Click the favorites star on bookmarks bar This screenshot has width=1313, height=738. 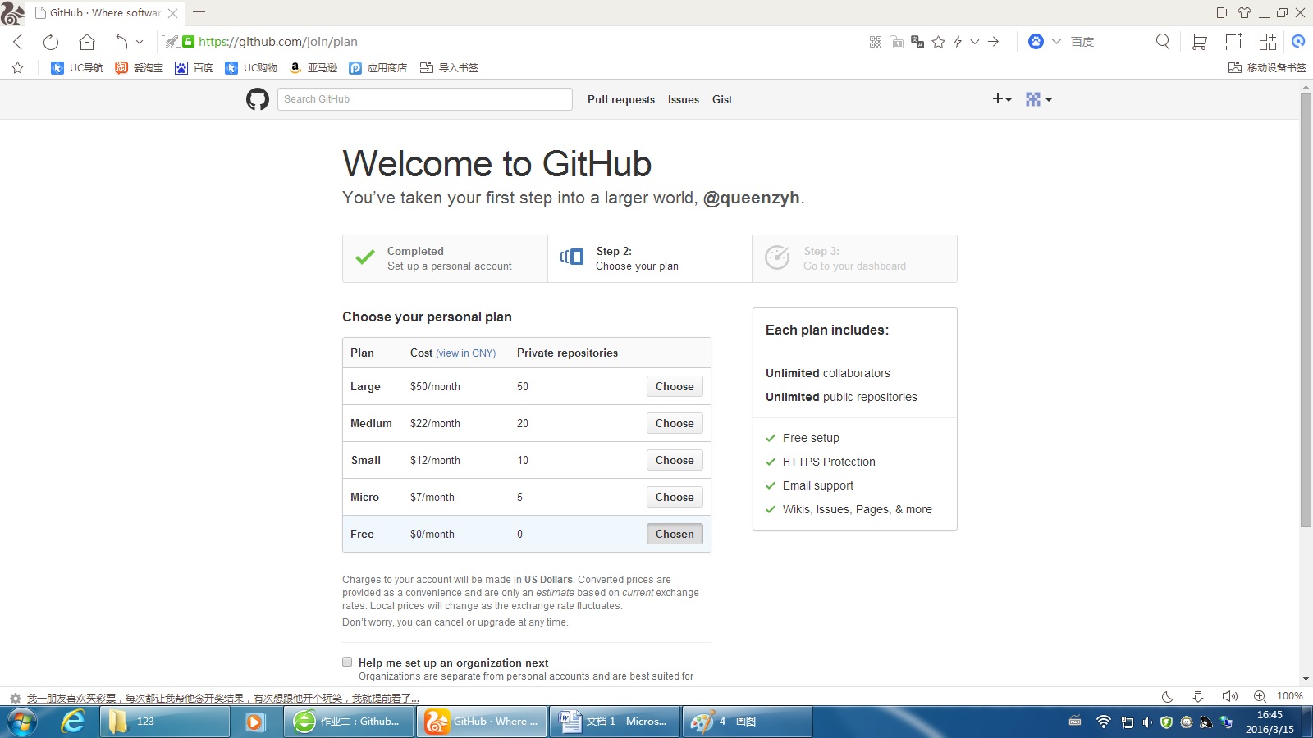18,68
